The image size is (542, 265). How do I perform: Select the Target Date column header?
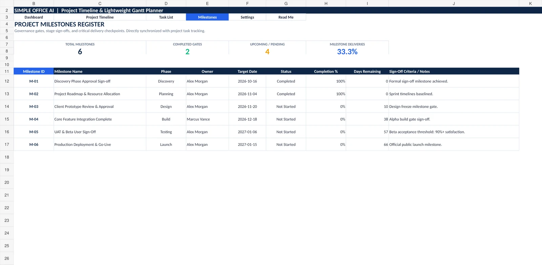[247, 71]
